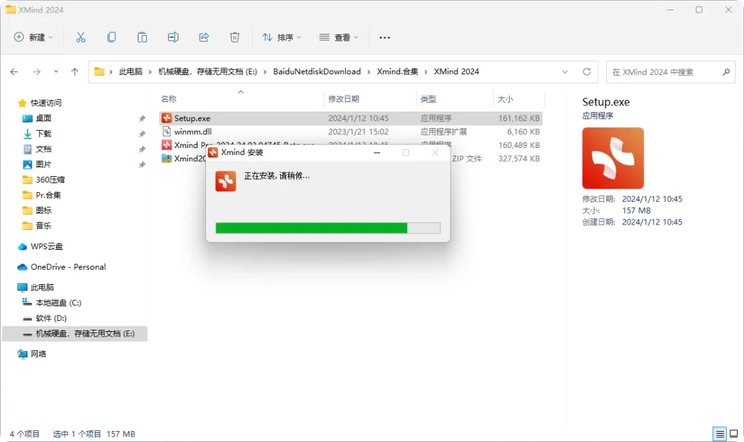Switch to large icons view in status bar
The image size is (744, 442).
click(734, 434)
